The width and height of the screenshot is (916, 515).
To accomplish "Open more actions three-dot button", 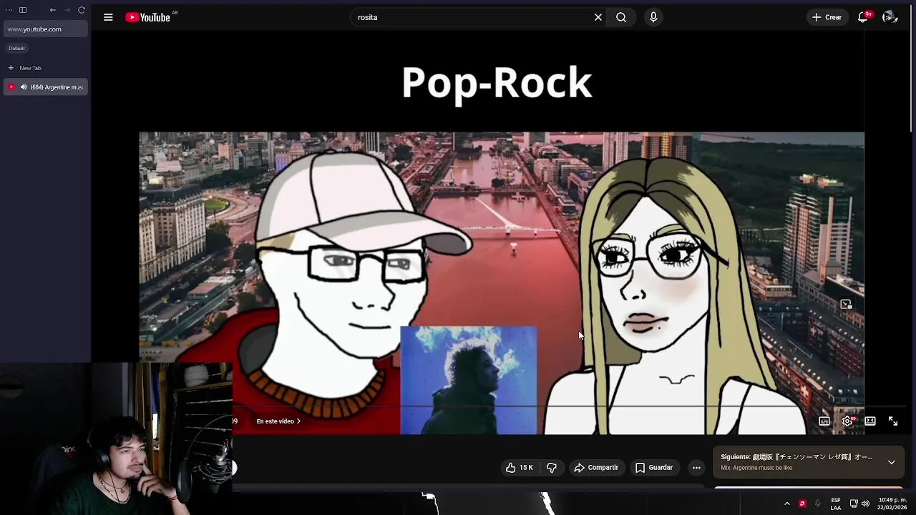I will (696, 468).
